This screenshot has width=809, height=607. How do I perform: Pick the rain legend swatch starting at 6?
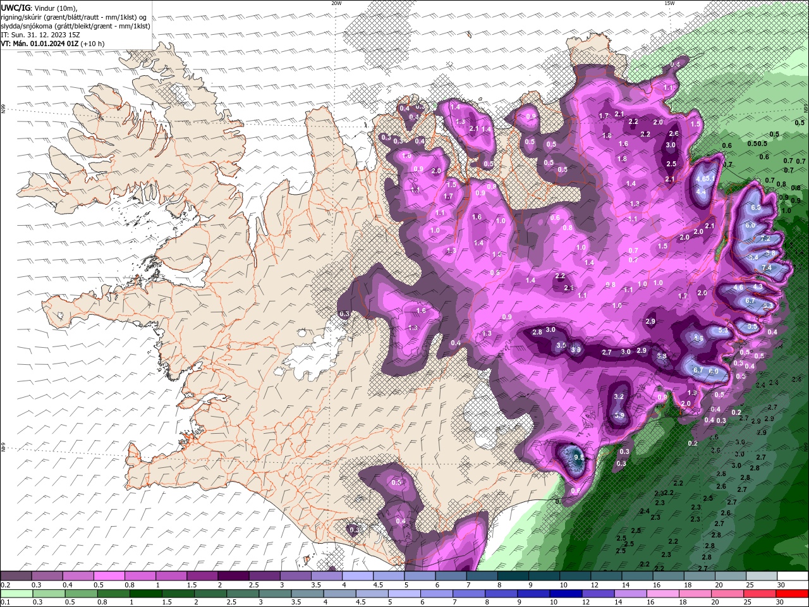[x=437, y=594]
